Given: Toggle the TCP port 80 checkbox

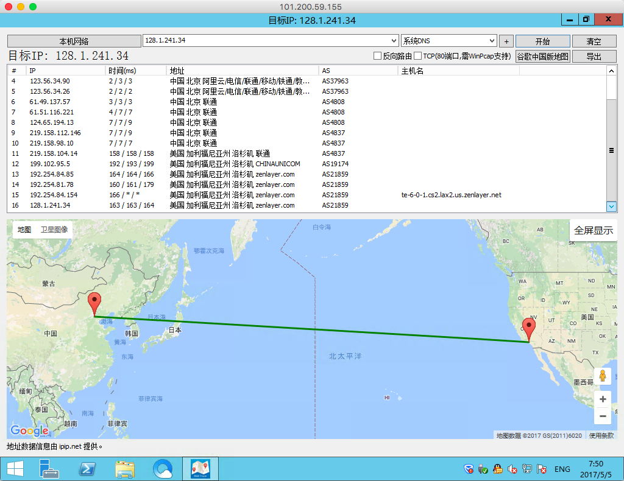Looking at the screenshot, I should (x=418, y=56).
